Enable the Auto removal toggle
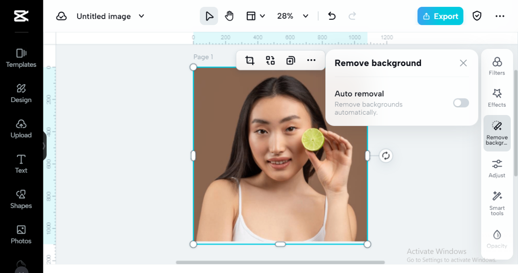518x273 pixels. pos(461,103)
